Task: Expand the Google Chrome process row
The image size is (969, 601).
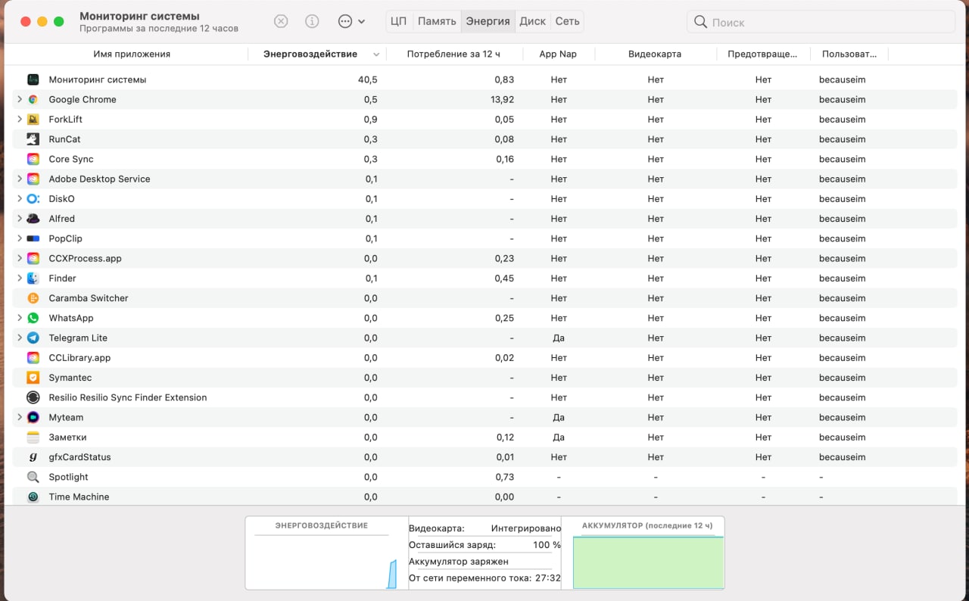Action: [20, 99]
